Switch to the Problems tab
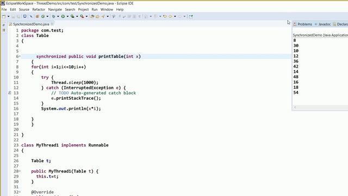 [x=302, y=24]
